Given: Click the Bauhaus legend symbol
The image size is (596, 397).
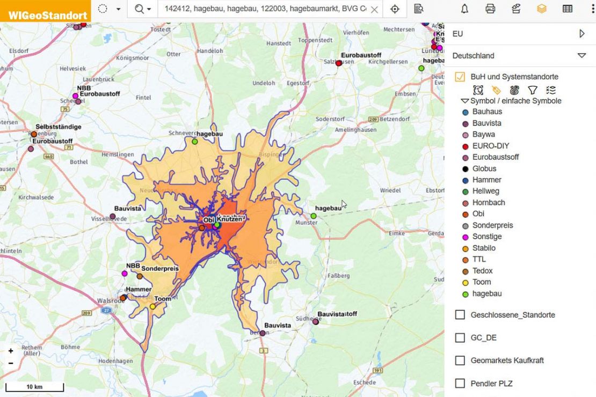Looking at the screenshot, I should (x=465, y=113).
